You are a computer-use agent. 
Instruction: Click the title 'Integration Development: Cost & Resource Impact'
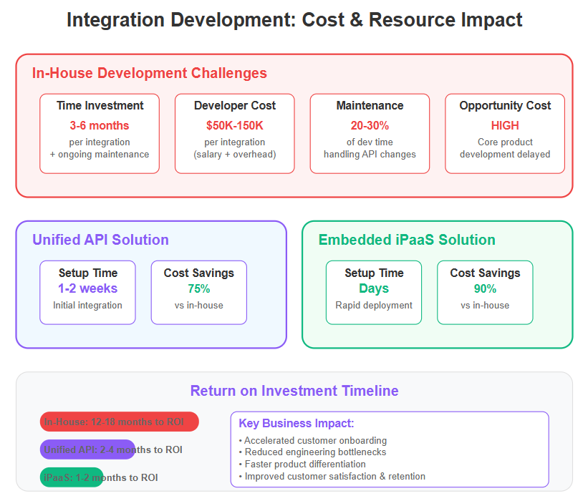coord(294,20)
